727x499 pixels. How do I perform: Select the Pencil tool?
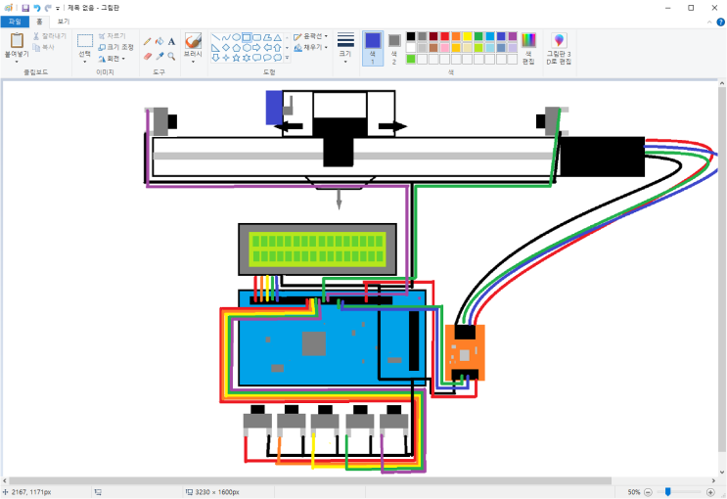tap(148, 42)
